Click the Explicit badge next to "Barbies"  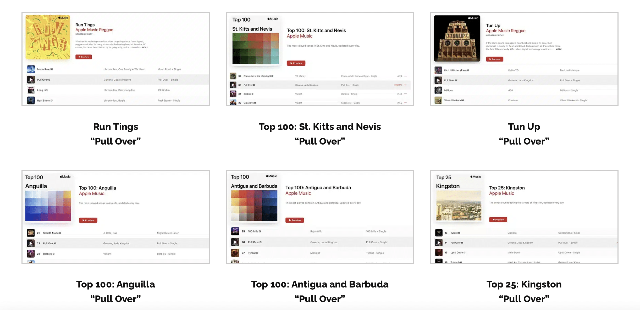tap(253, 94)
